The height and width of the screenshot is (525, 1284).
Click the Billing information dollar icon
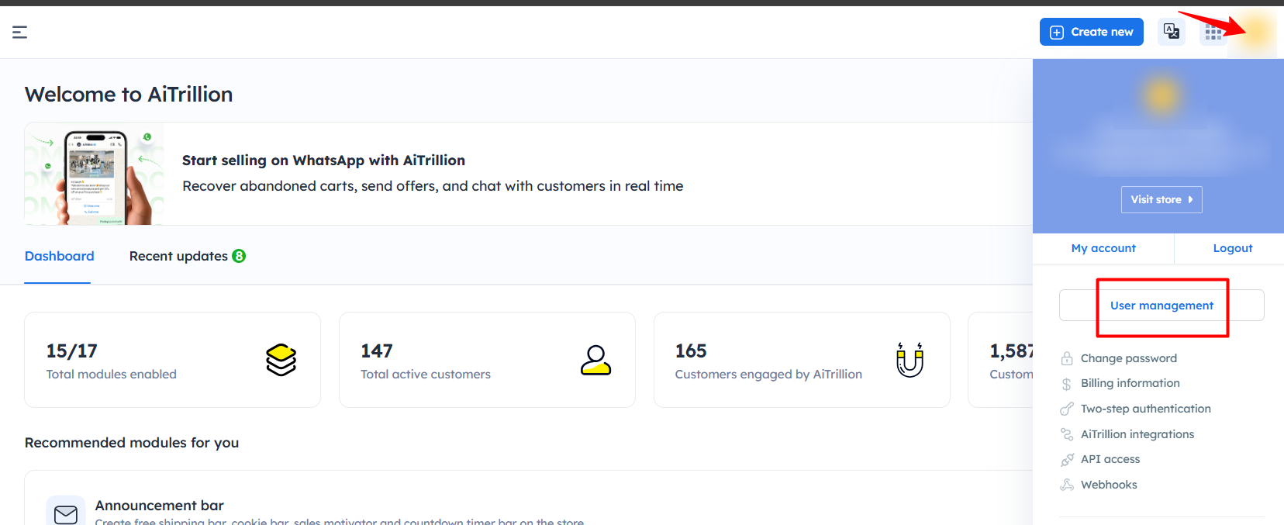(1067, 384)
